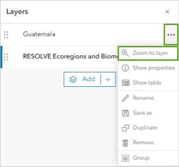Choose Remove from the menu

(x=148, y=142)
